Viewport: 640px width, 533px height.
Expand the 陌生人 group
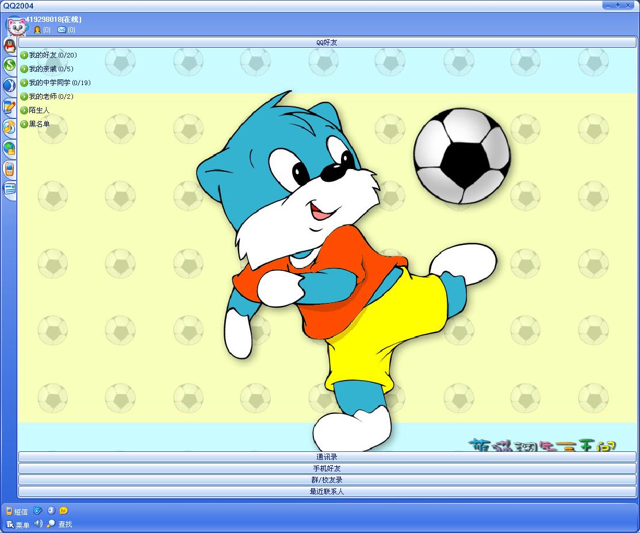tap(35, 110)
